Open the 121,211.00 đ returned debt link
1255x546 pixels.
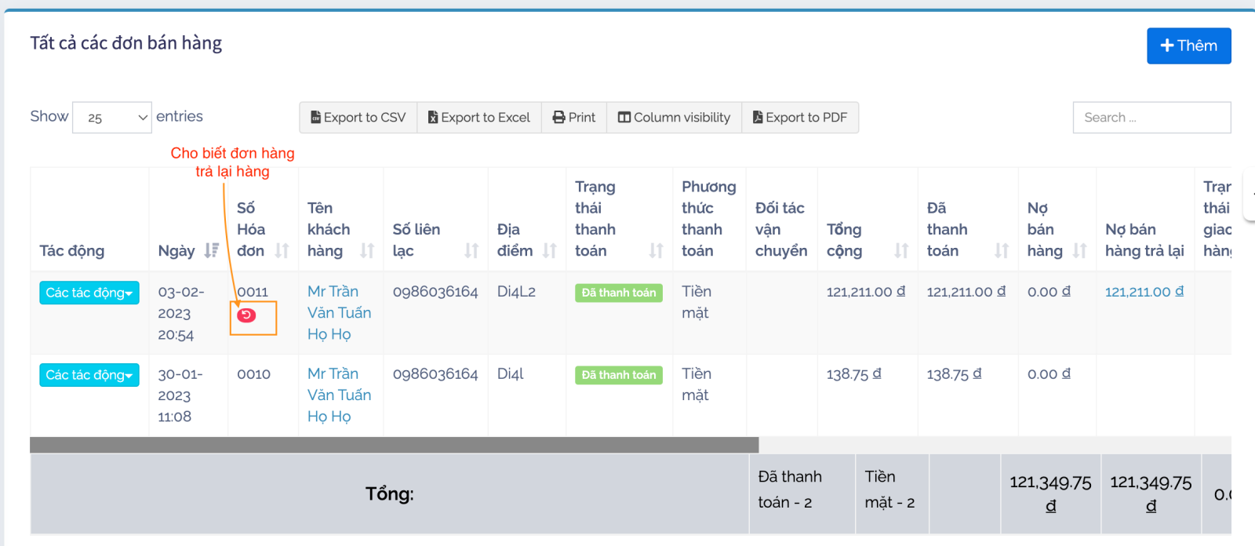pos(1144,292)
